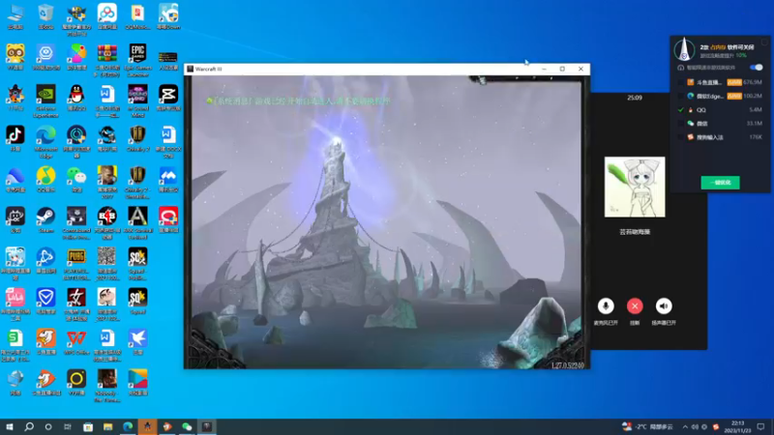The width and height of the screenshot is (774, 435).
Task: Open the Battle.net desktop shortcut
Action: pos(45,260)
